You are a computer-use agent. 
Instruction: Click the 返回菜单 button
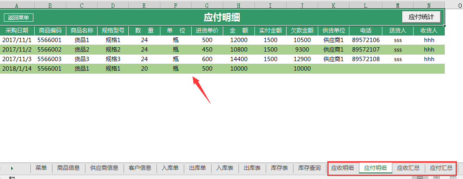18,18
